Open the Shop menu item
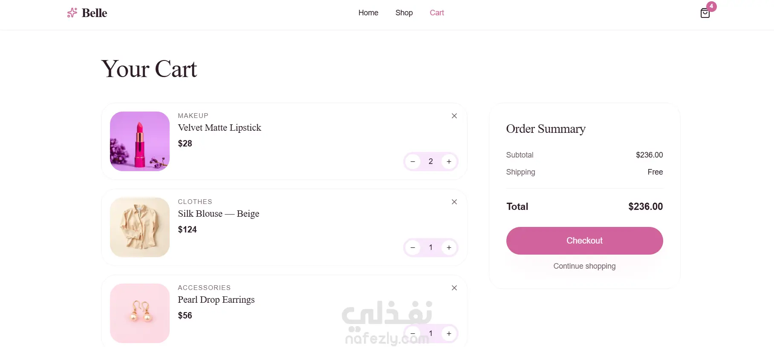774x347 pixels. click(x=404, y=13)
